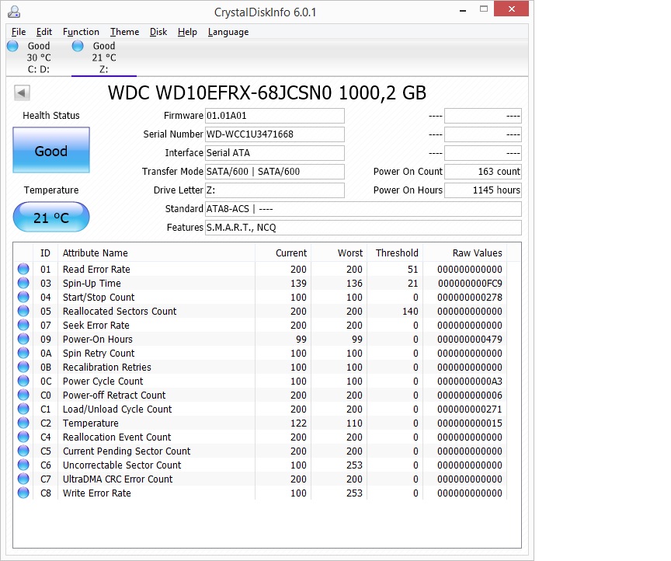This screenshot has width=671, height=561.
Task: Click status orb for Seek Error Rate
Action: (x=23, y=325)
